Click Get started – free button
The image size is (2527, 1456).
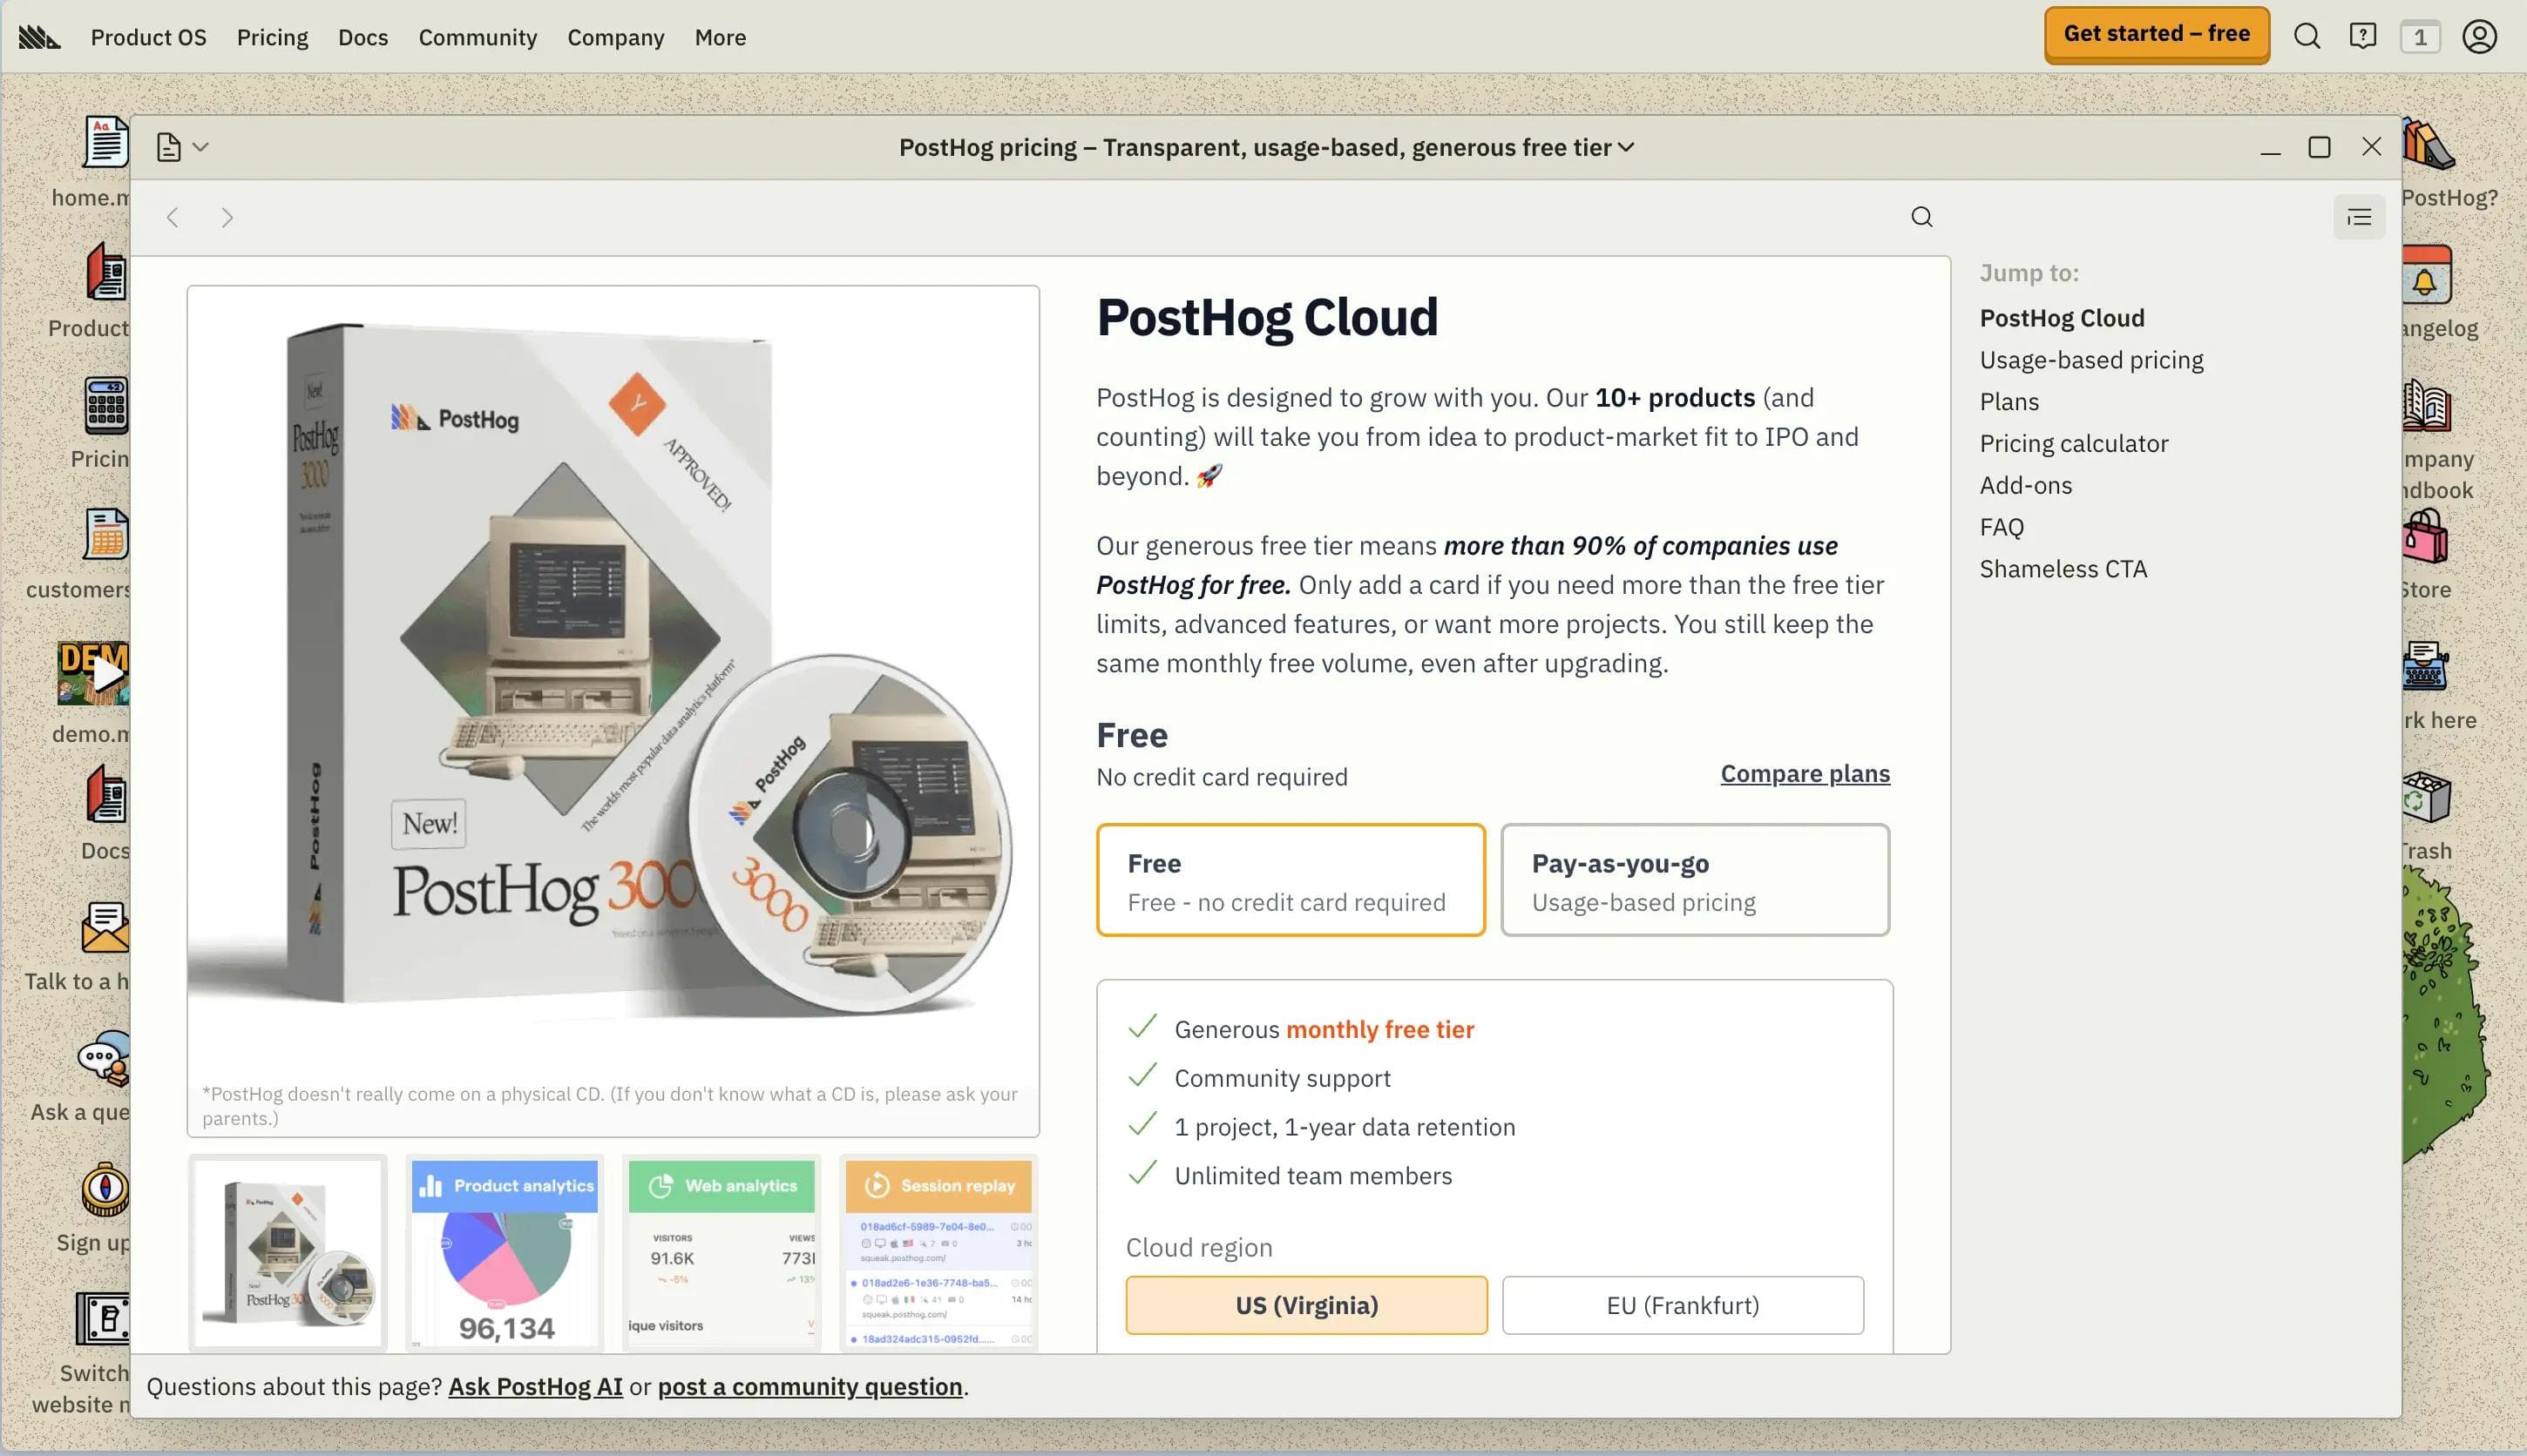click(2157, 35)
